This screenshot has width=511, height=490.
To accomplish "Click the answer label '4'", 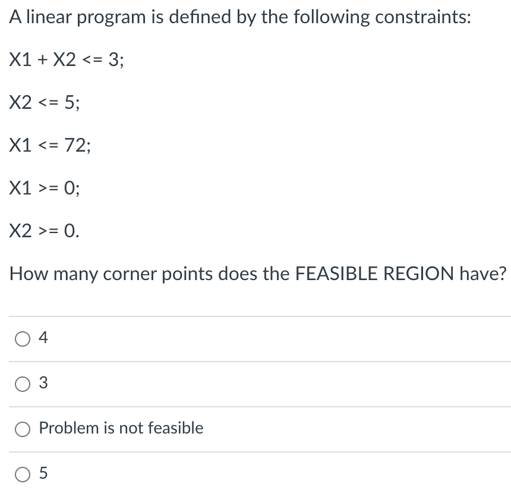I will pos(42,338).
